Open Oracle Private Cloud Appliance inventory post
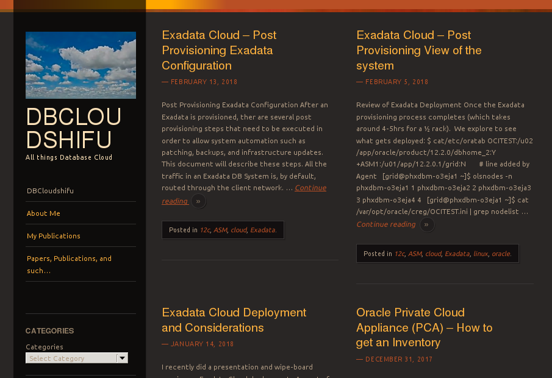This screenshot has width=552, height=378. coord(424,327)
